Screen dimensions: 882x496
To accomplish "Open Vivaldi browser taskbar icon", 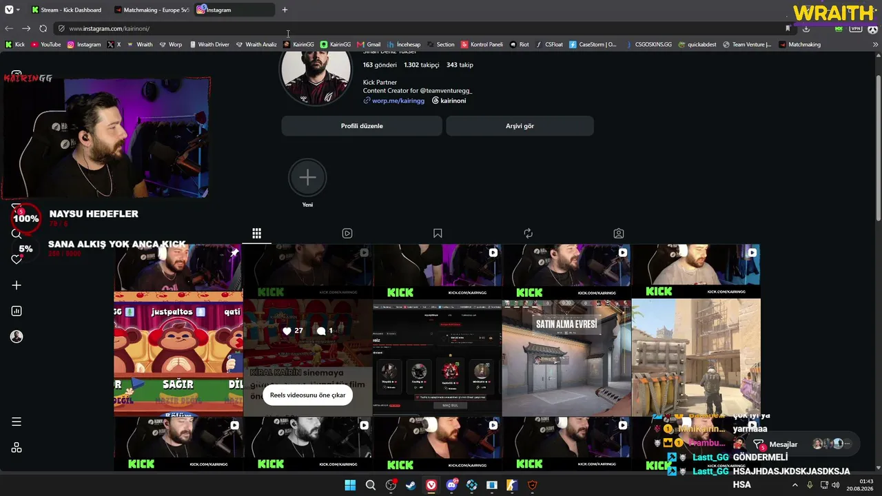I will coord(431,485).
